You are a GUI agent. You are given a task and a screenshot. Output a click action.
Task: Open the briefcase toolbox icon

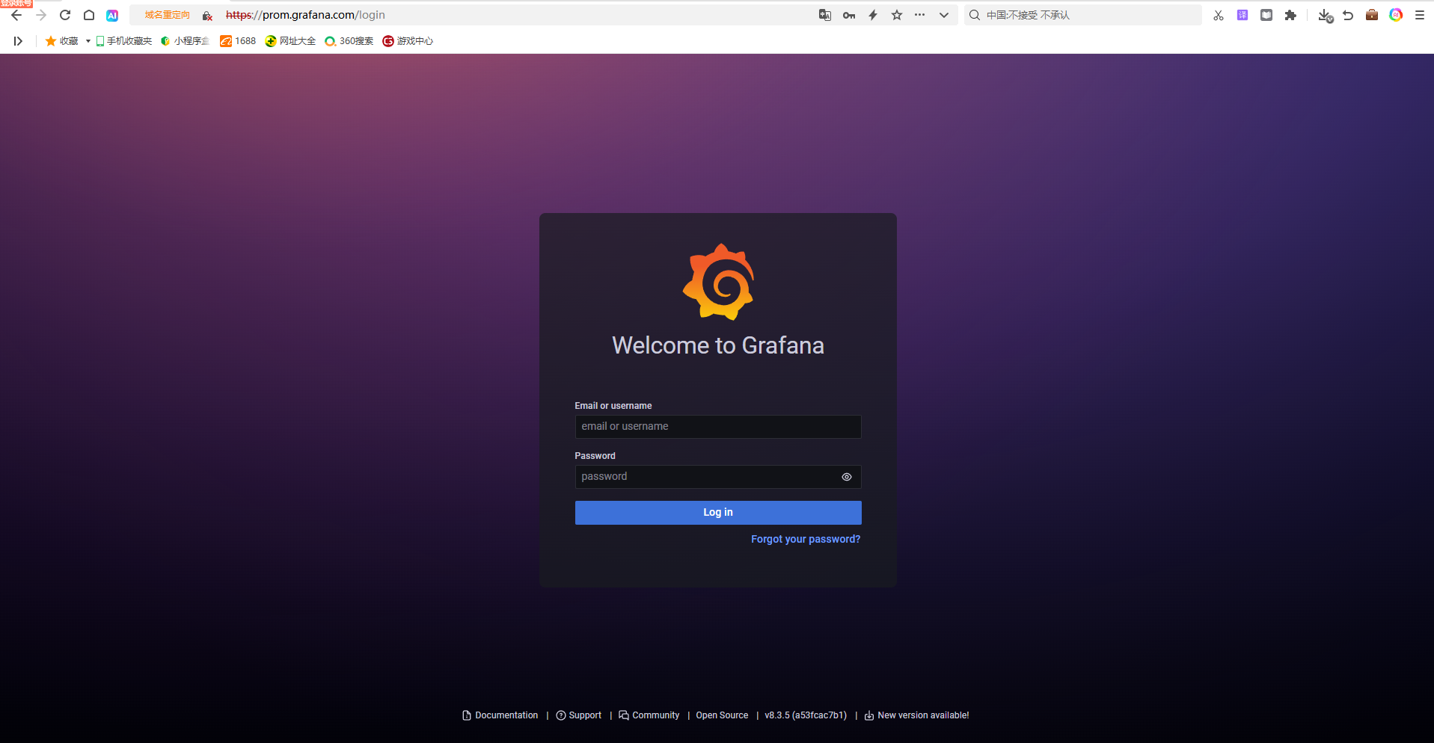1372,15
